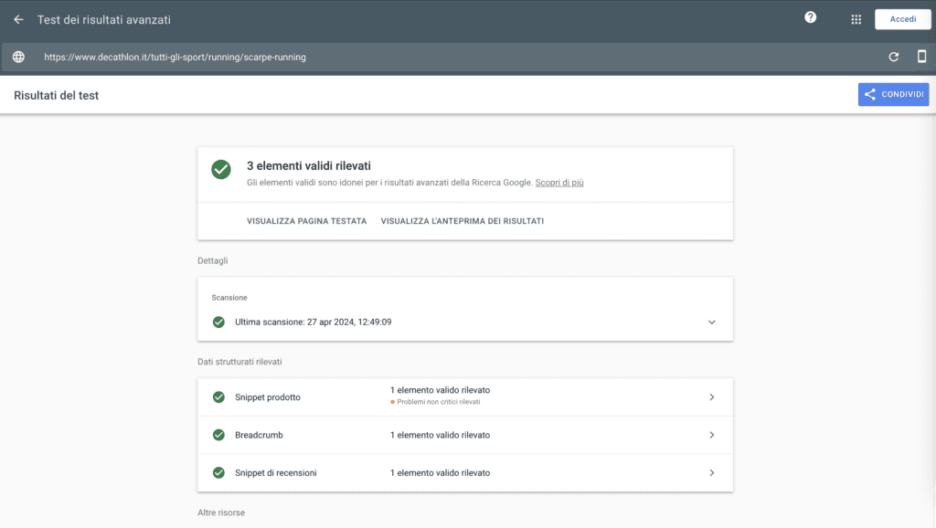This screenshot has height=528, width=936.
Task: Click green check next to Snippet prodotto
Action: 218,397
